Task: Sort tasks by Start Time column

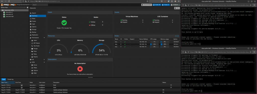Action: 8,82
